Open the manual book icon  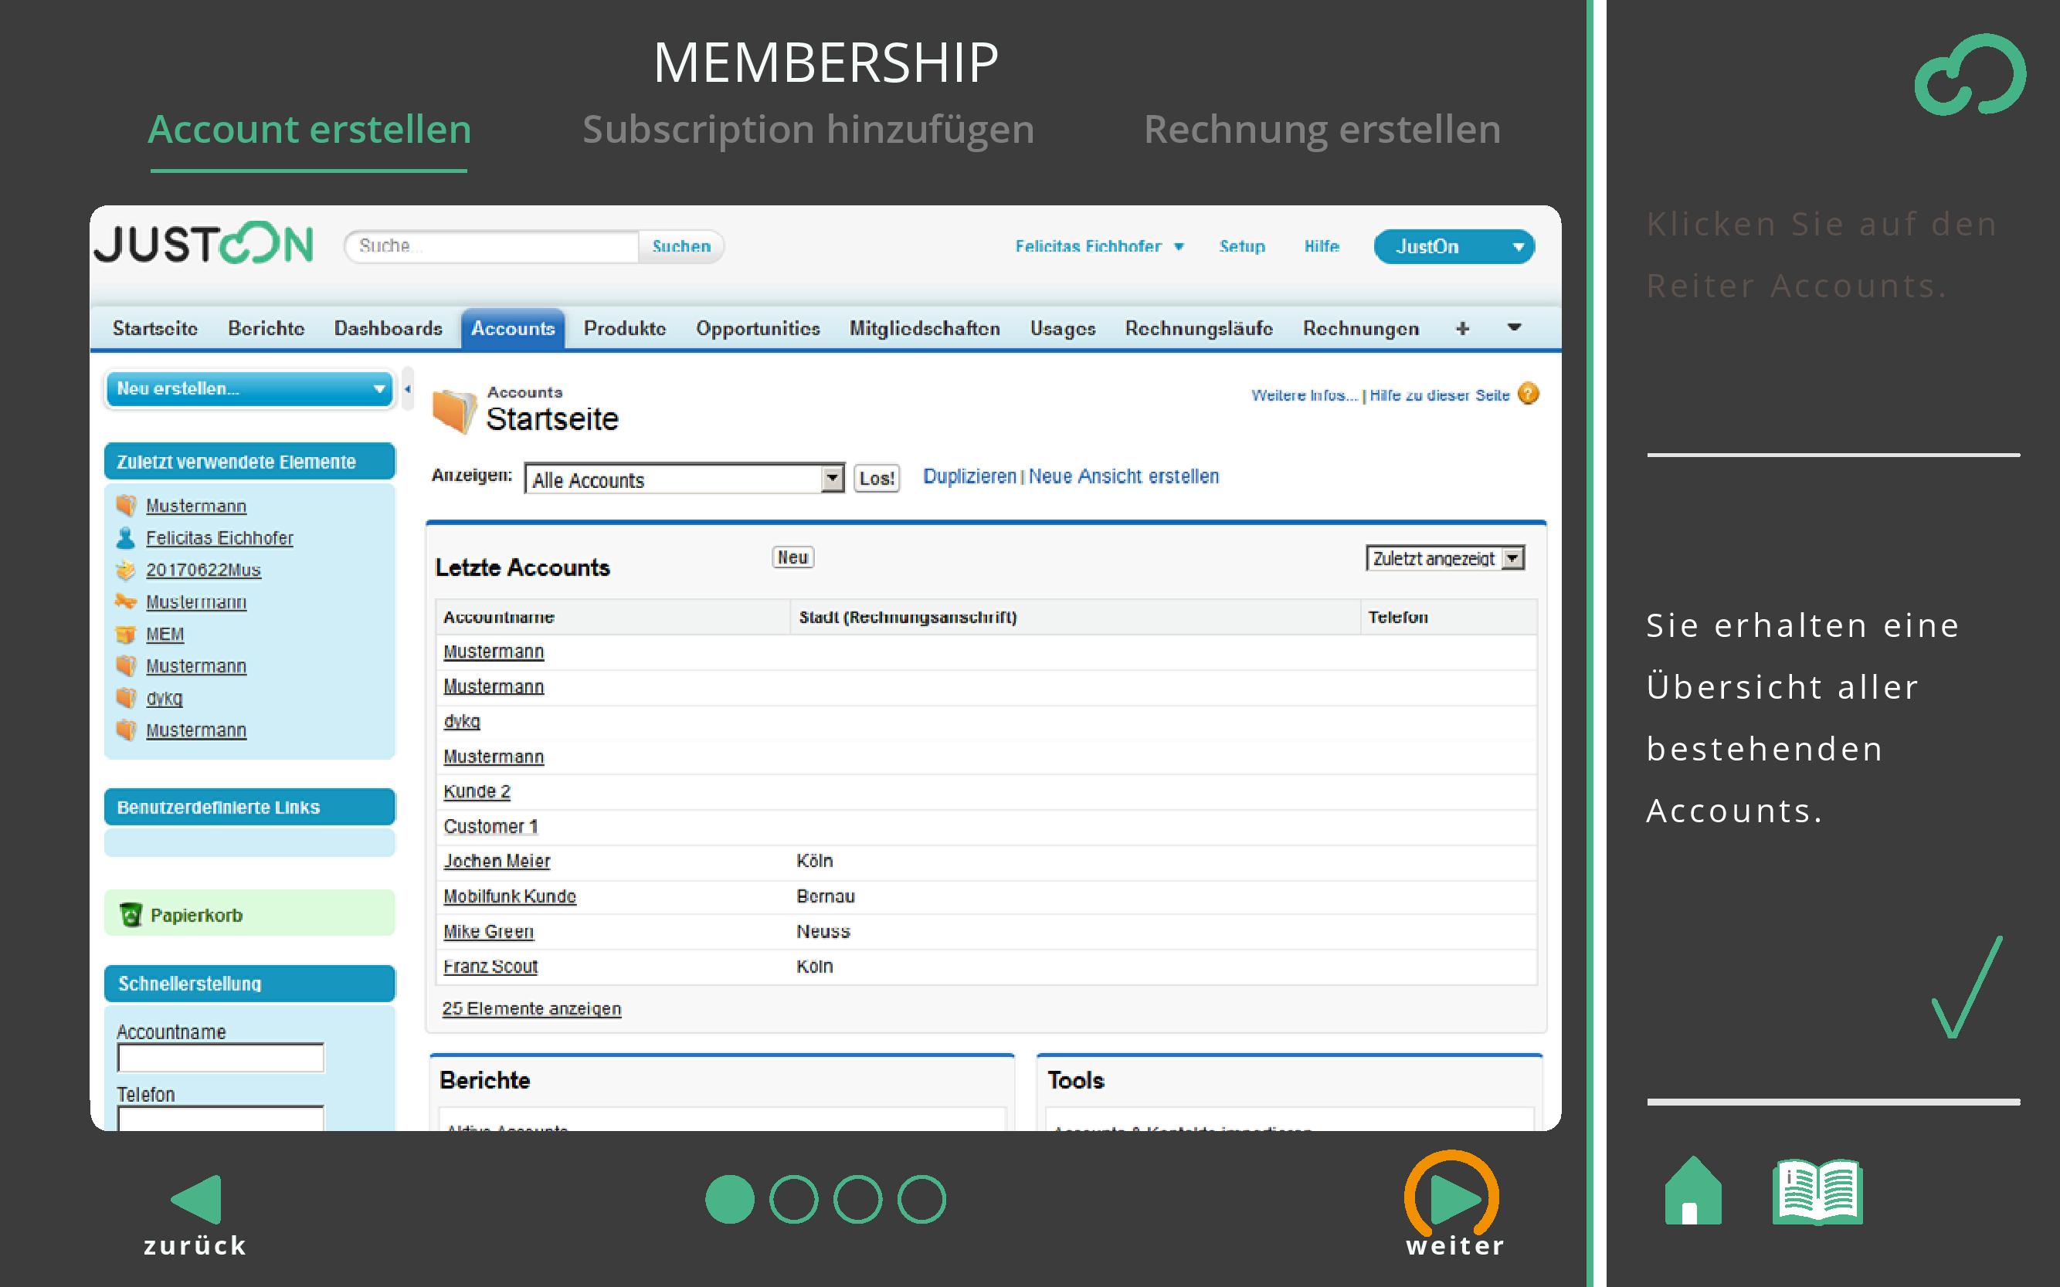(x=1817, y=1193)
